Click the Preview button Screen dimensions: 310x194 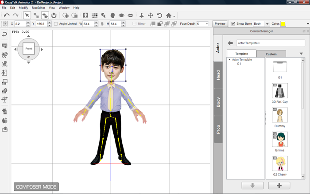pyautogui.click(x=220, y=24)
